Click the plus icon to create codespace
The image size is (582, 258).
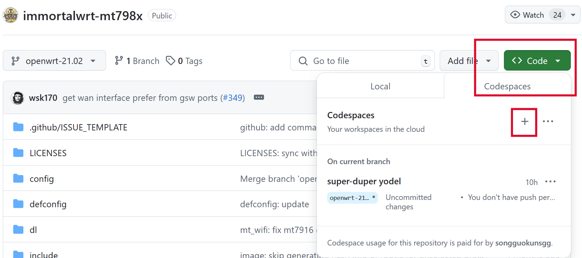point(524,122)
